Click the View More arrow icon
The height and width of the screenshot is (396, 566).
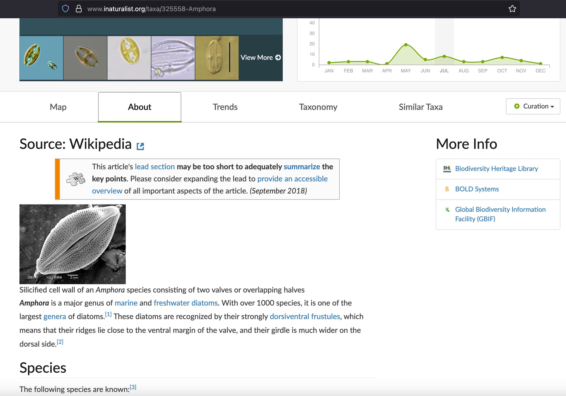pos(278,58)
